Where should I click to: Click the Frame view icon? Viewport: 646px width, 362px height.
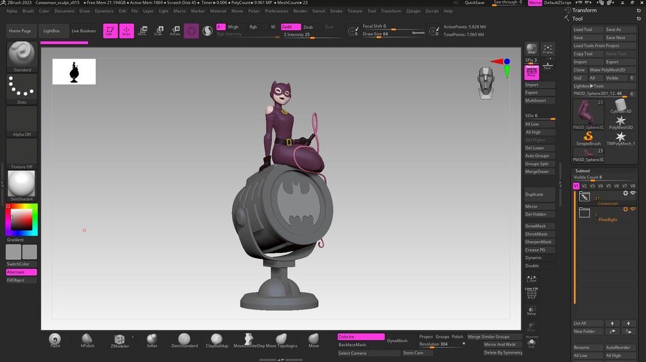click(548, 49)
